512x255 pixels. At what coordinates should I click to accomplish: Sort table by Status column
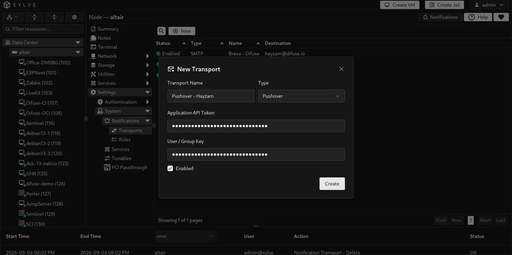coord(171,43)
